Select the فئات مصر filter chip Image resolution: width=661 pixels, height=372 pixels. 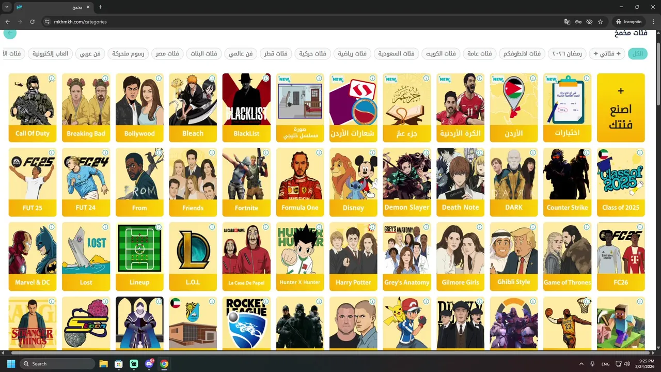pyautogui.click(x=167, y=54)
